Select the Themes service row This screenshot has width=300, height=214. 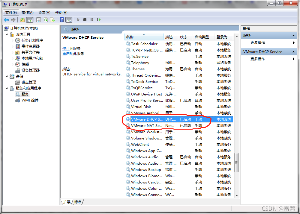coord(179,69)
